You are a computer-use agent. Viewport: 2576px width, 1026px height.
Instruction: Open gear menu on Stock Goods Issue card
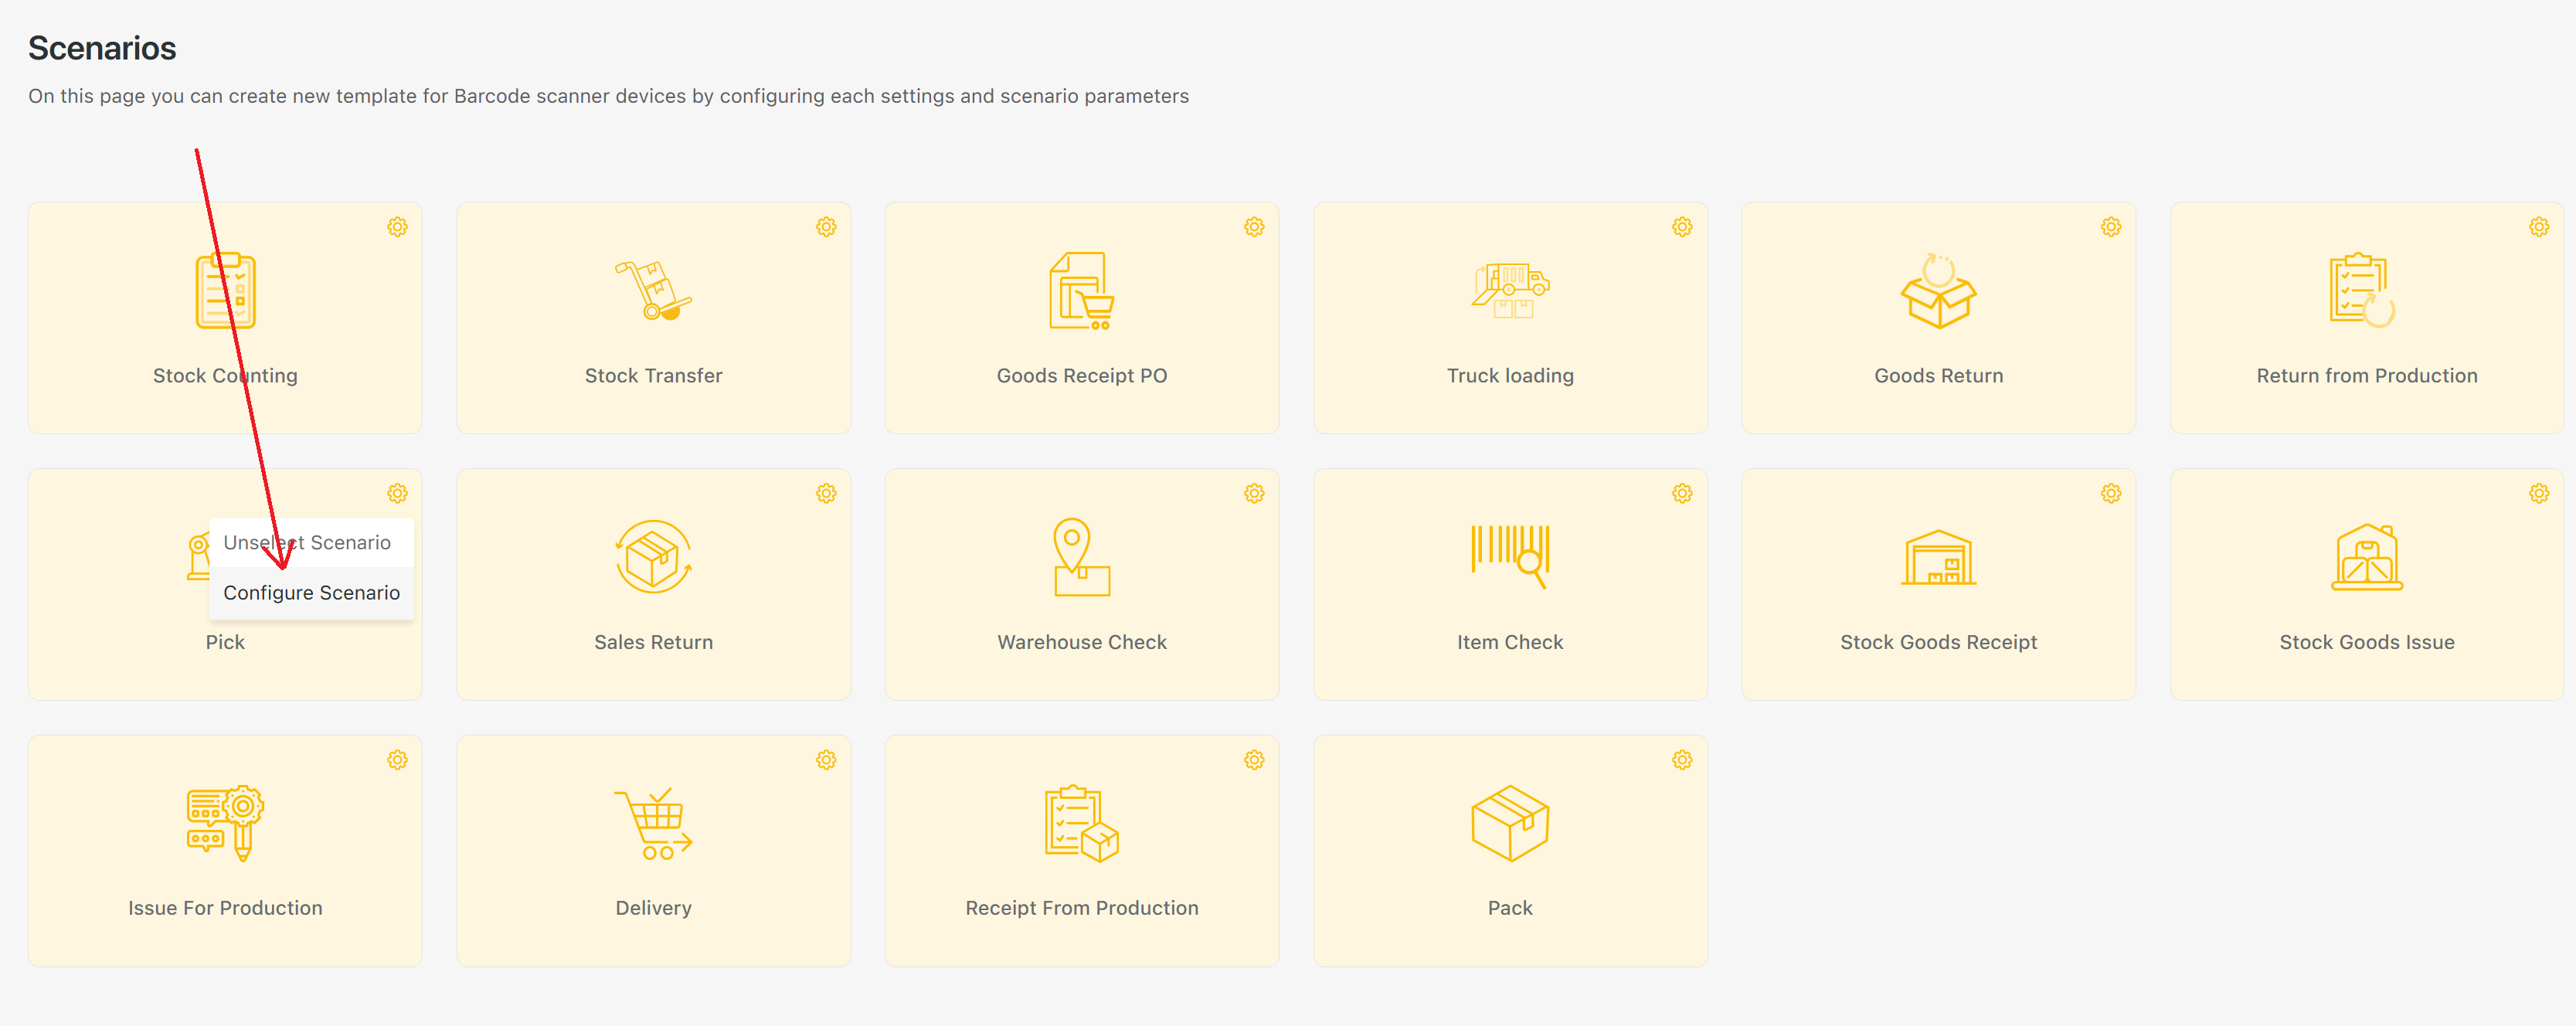tap(2538, 494)
